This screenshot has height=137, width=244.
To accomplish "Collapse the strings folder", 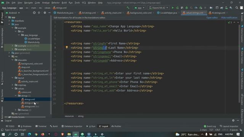I will [16, 96].
